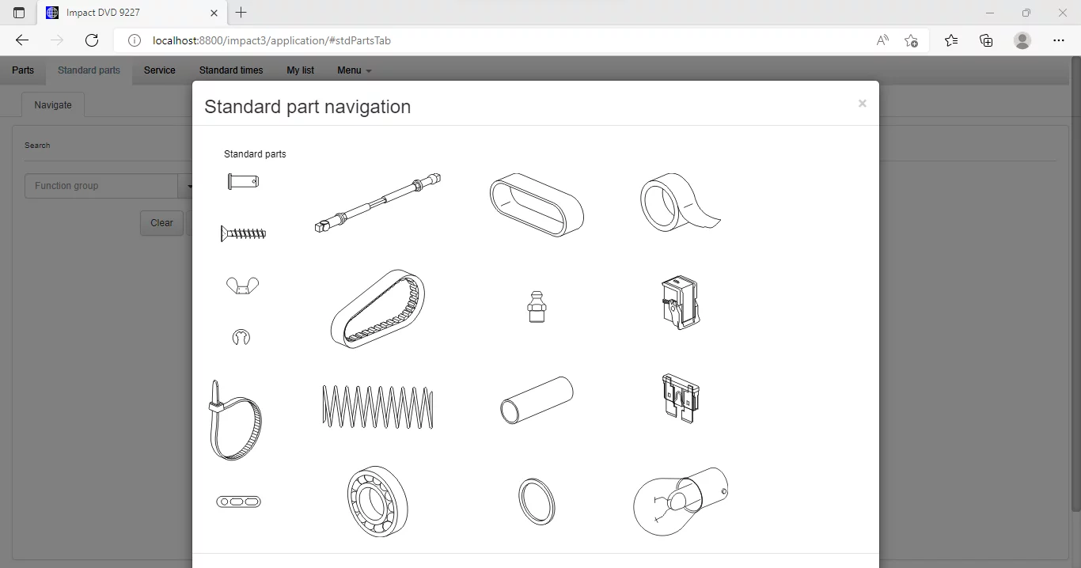Choose the countersunk screw part icon

tap(243, 233)
